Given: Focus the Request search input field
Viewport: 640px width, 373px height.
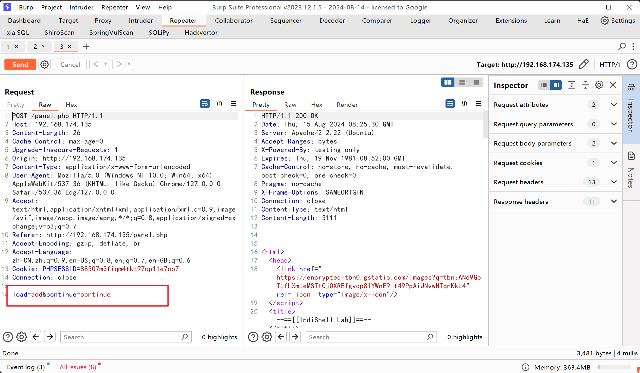Looking at the screenshot, I should pos(126,337).
